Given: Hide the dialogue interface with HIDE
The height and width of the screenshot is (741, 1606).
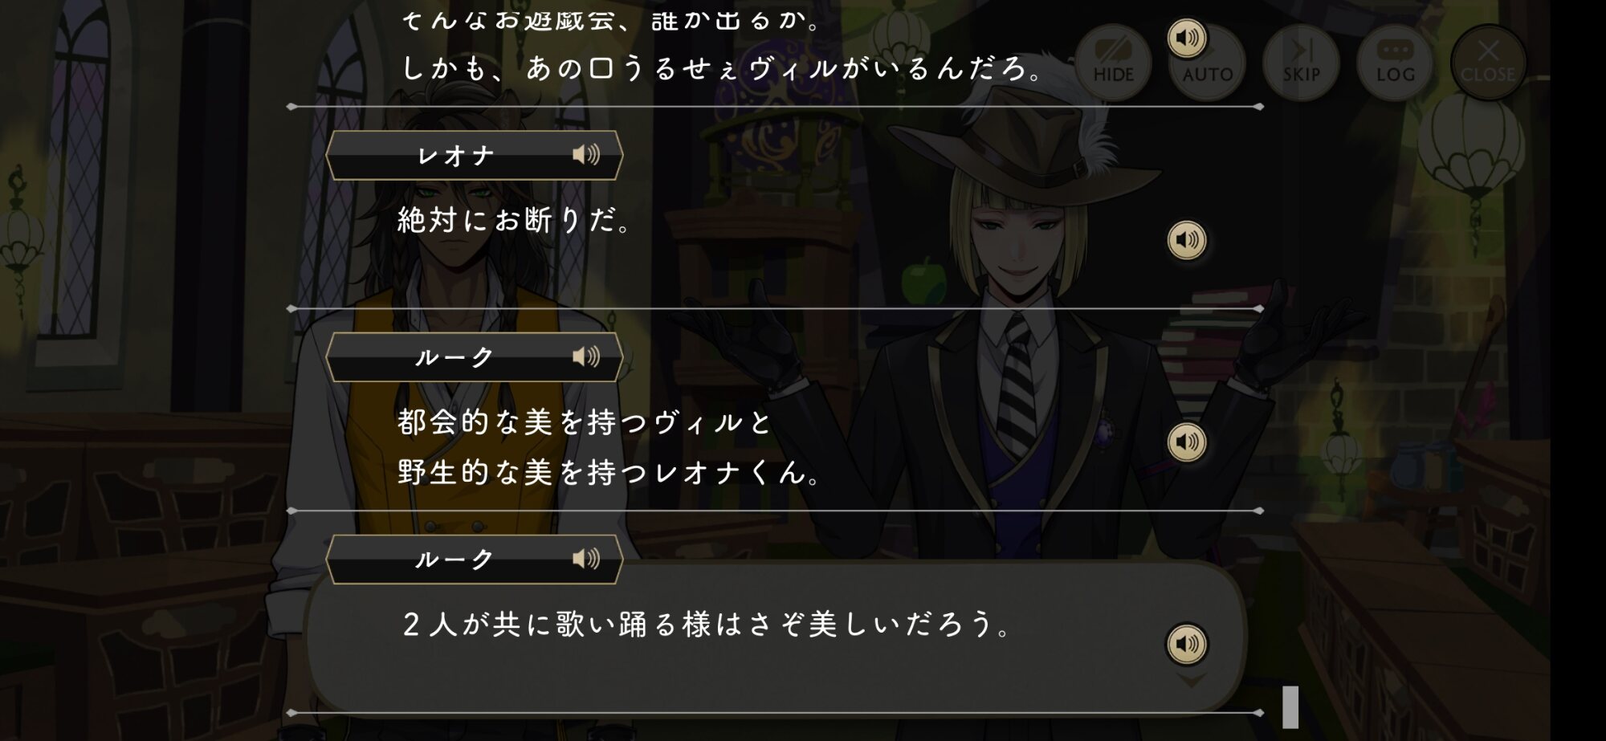Looking at the screenshot, I should pos(1113,63).
